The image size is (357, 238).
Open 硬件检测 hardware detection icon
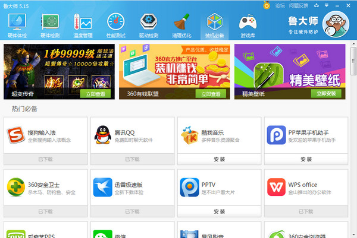click(49, 25)
